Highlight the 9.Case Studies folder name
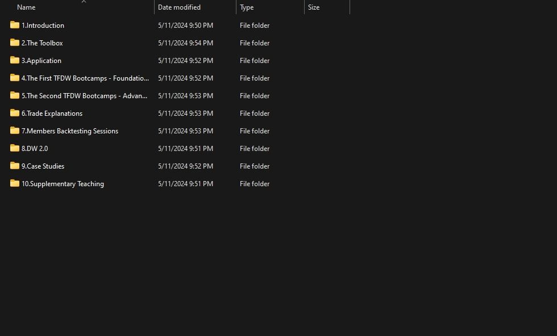 (x=43, y=166)
